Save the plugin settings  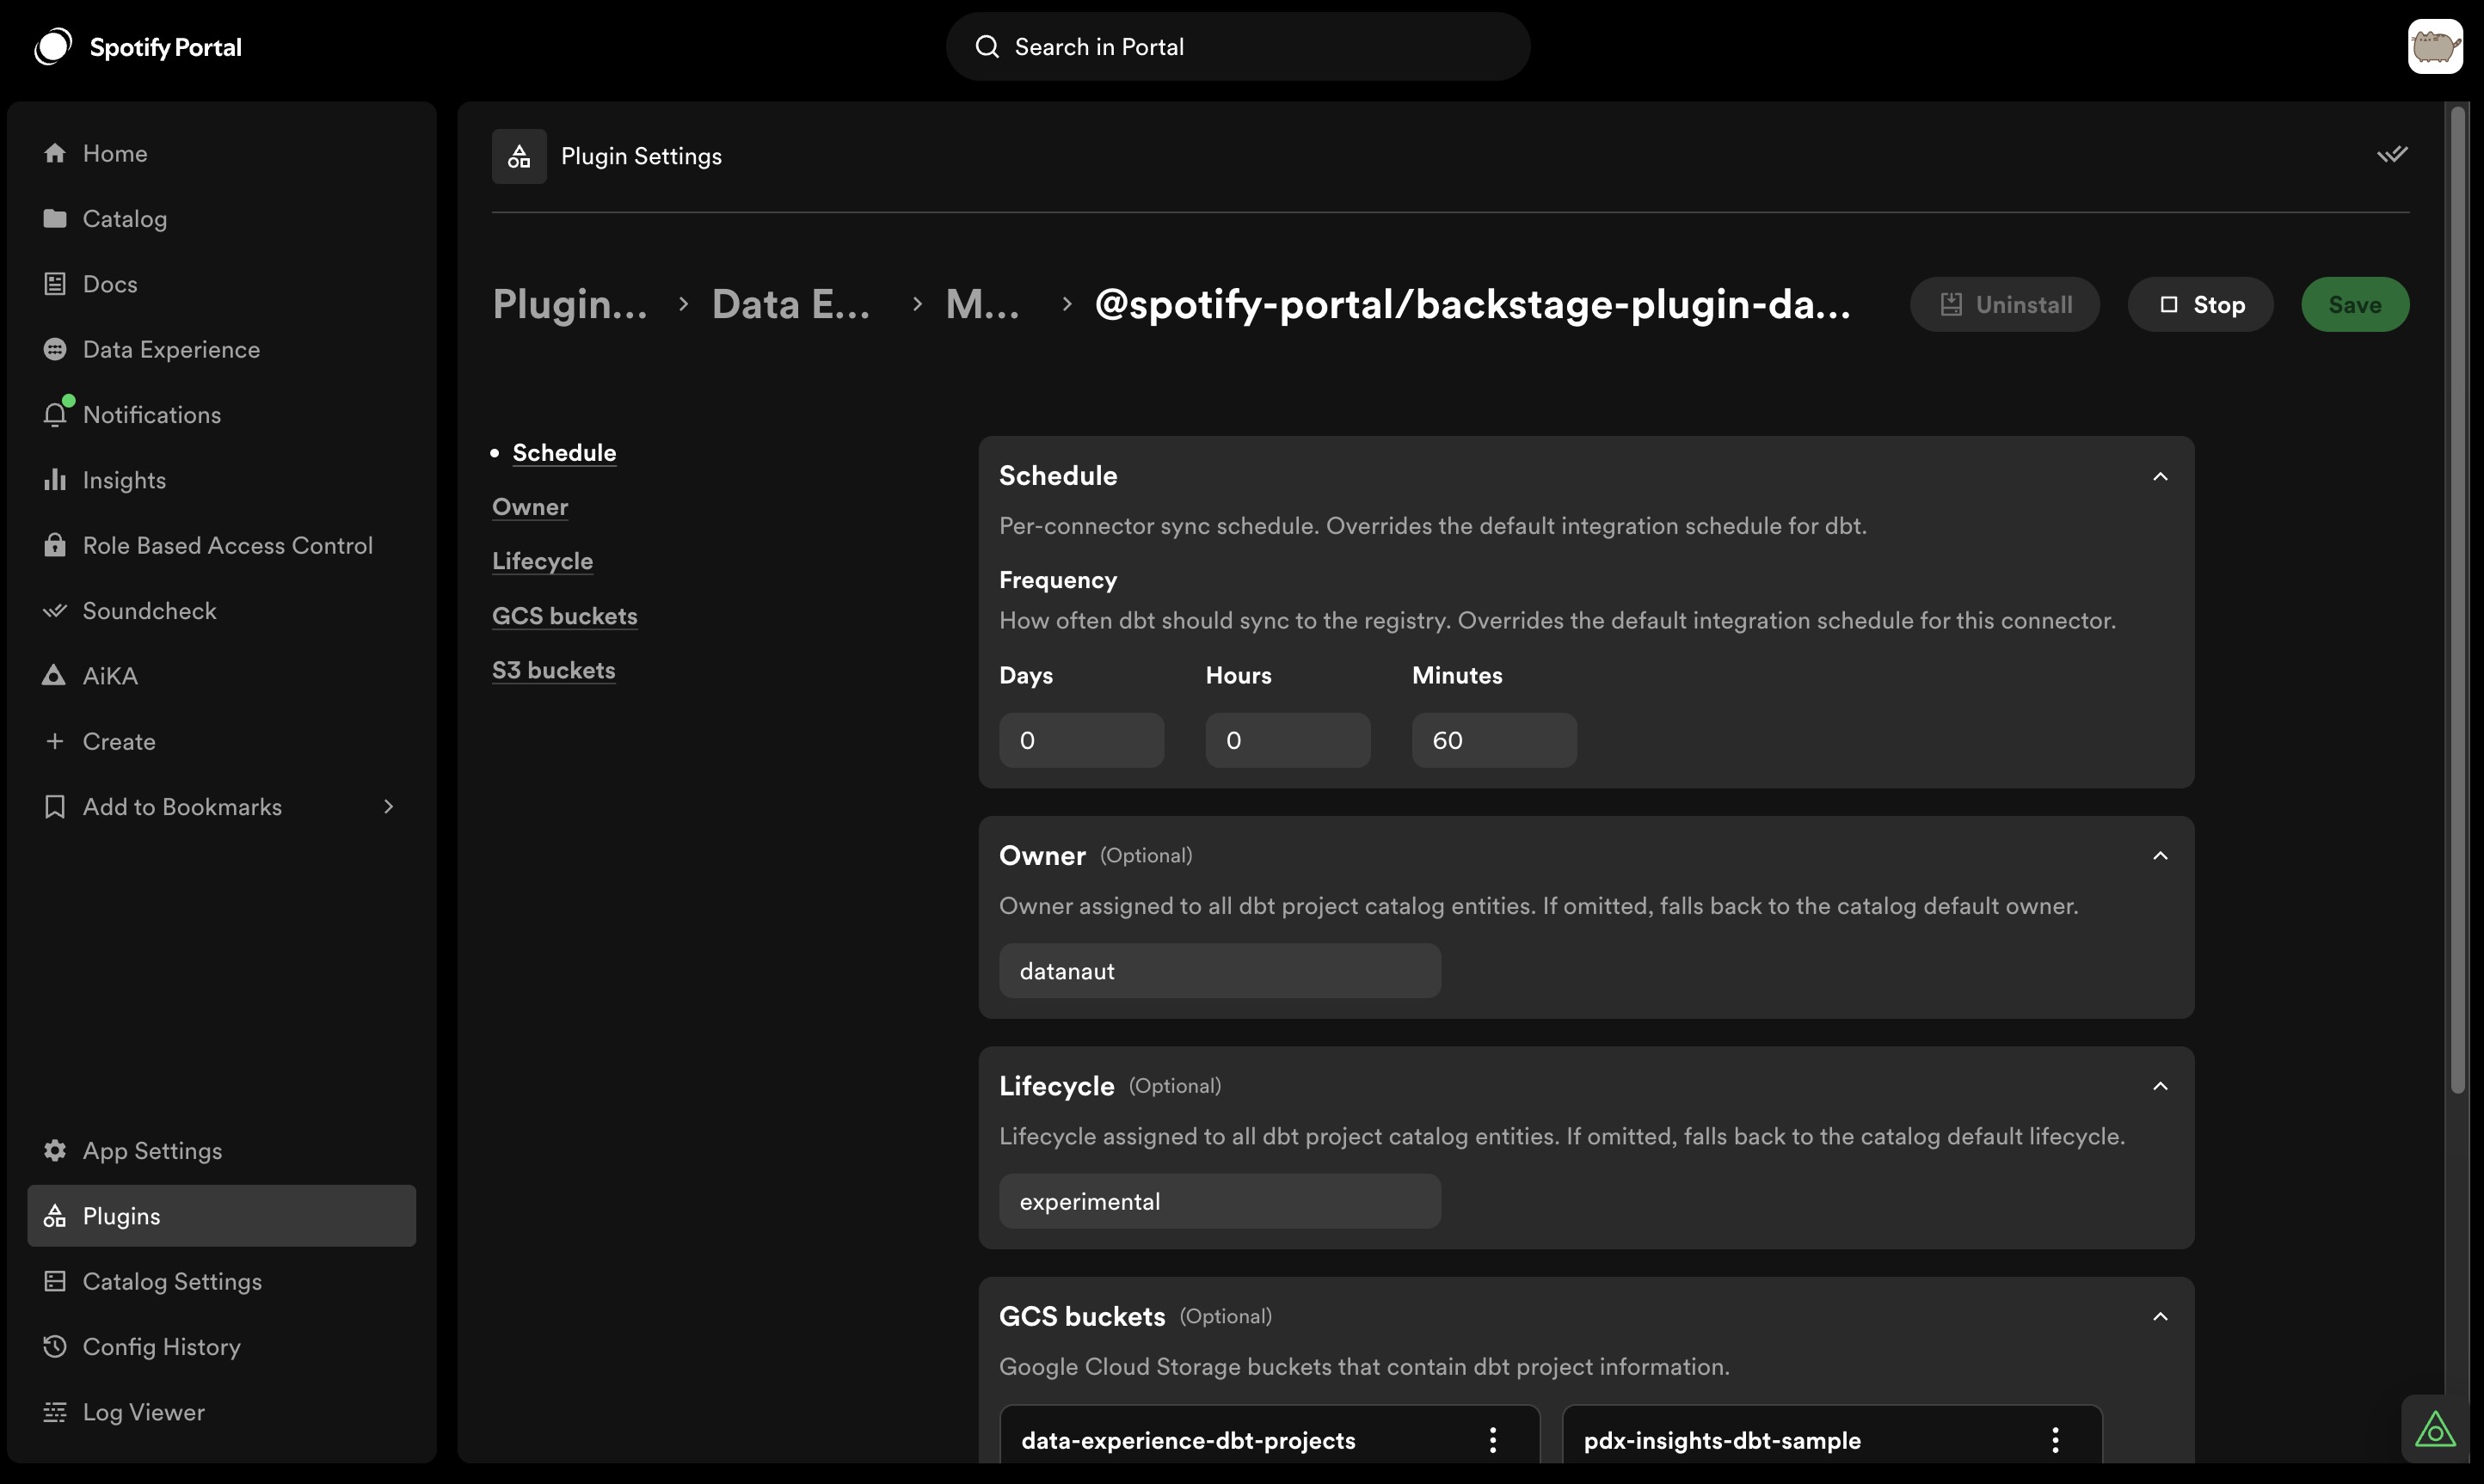pos(2355,304)
